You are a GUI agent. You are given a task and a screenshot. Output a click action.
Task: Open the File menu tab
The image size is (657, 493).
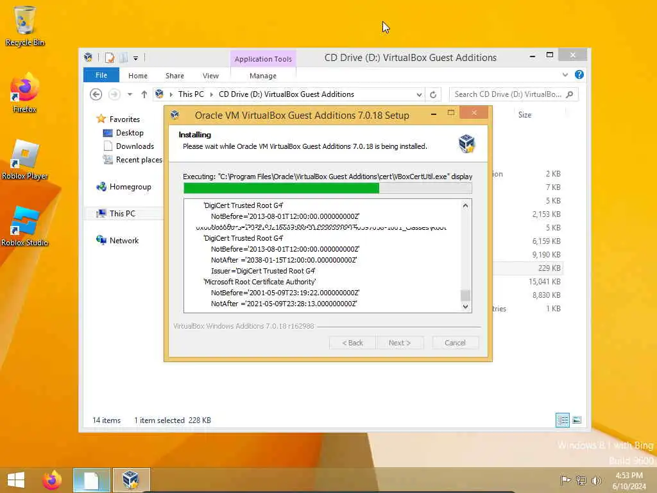point(101,75)
